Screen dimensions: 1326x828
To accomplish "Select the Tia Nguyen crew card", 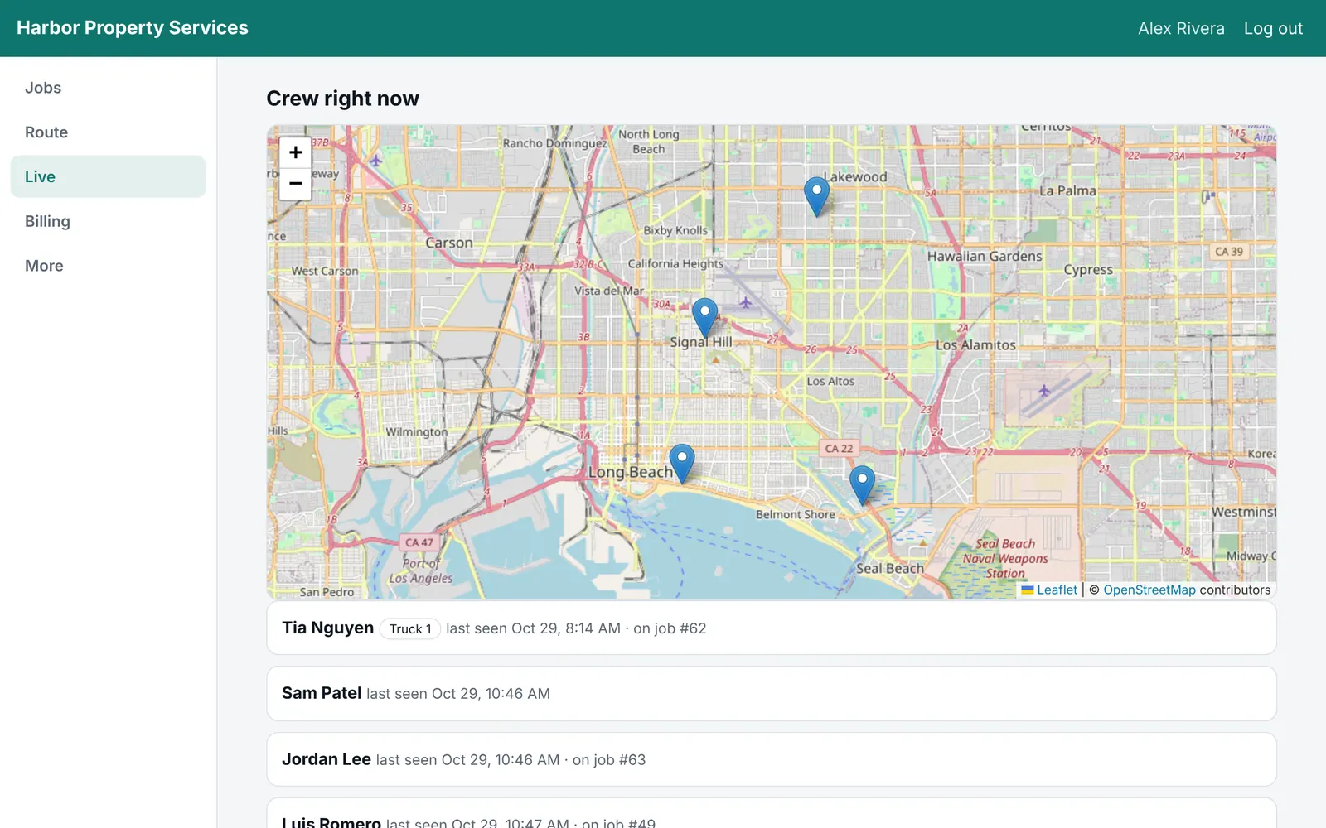I will coord(772,628).
